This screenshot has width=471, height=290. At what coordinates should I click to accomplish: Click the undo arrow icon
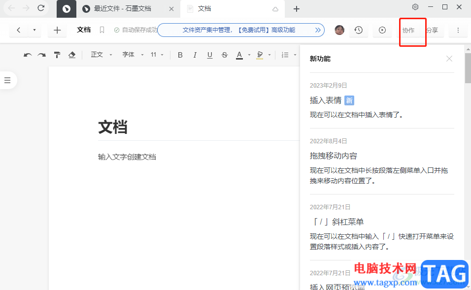pyautogui.click(x=28, y=55)
